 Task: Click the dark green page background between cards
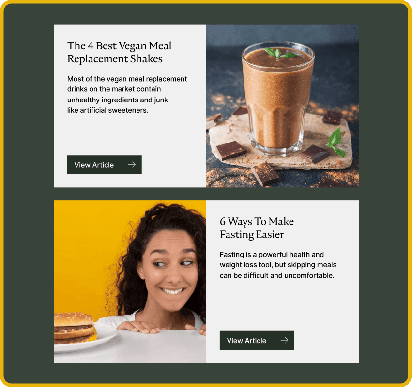click(206, 194)
